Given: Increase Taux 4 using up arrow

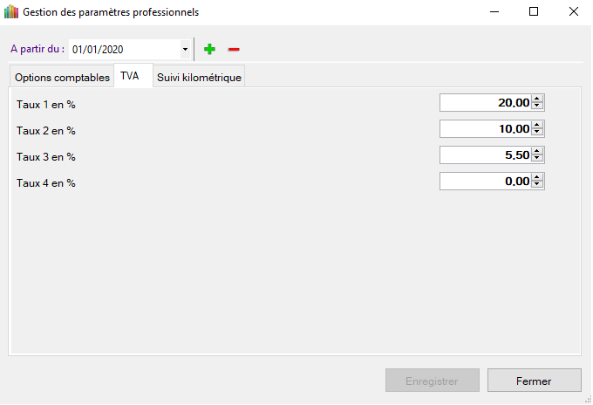Looking at the screenshot, I should tap(537, 178).
